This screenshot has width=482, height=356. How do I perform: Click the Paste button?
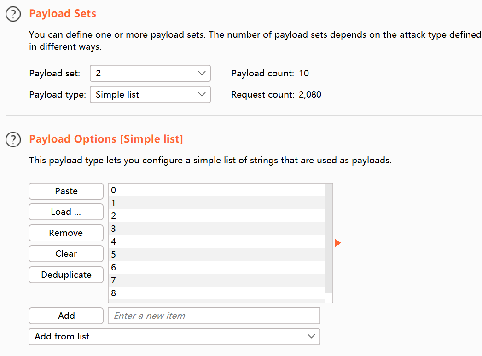[x=66, y=191]
